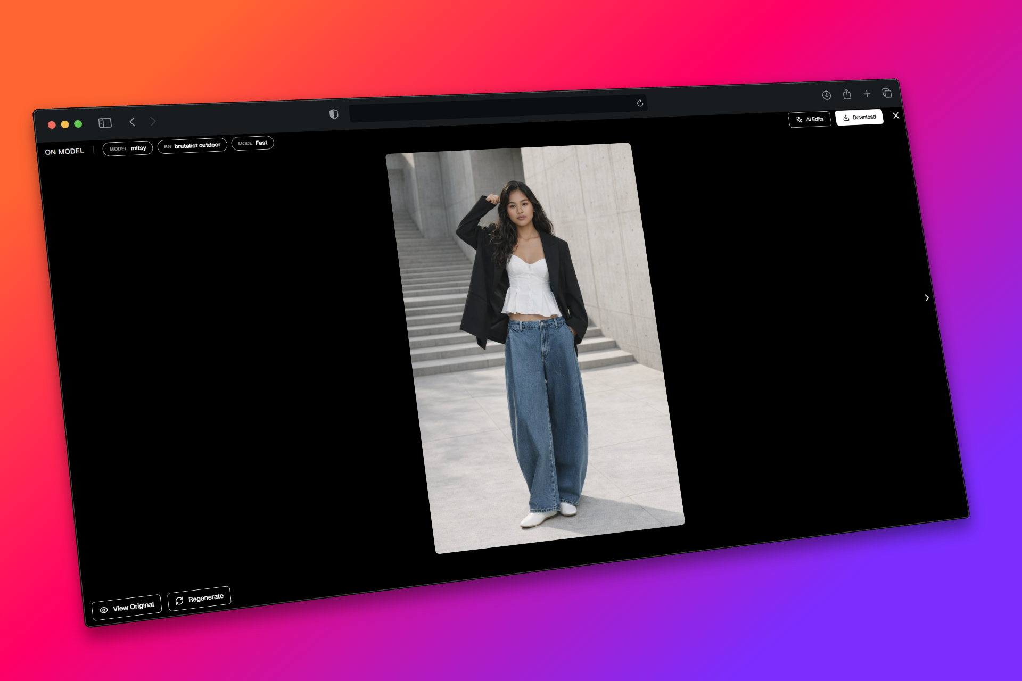Add a new tab with plus icon
This screenshot has height=681, width=1022.
867,94
